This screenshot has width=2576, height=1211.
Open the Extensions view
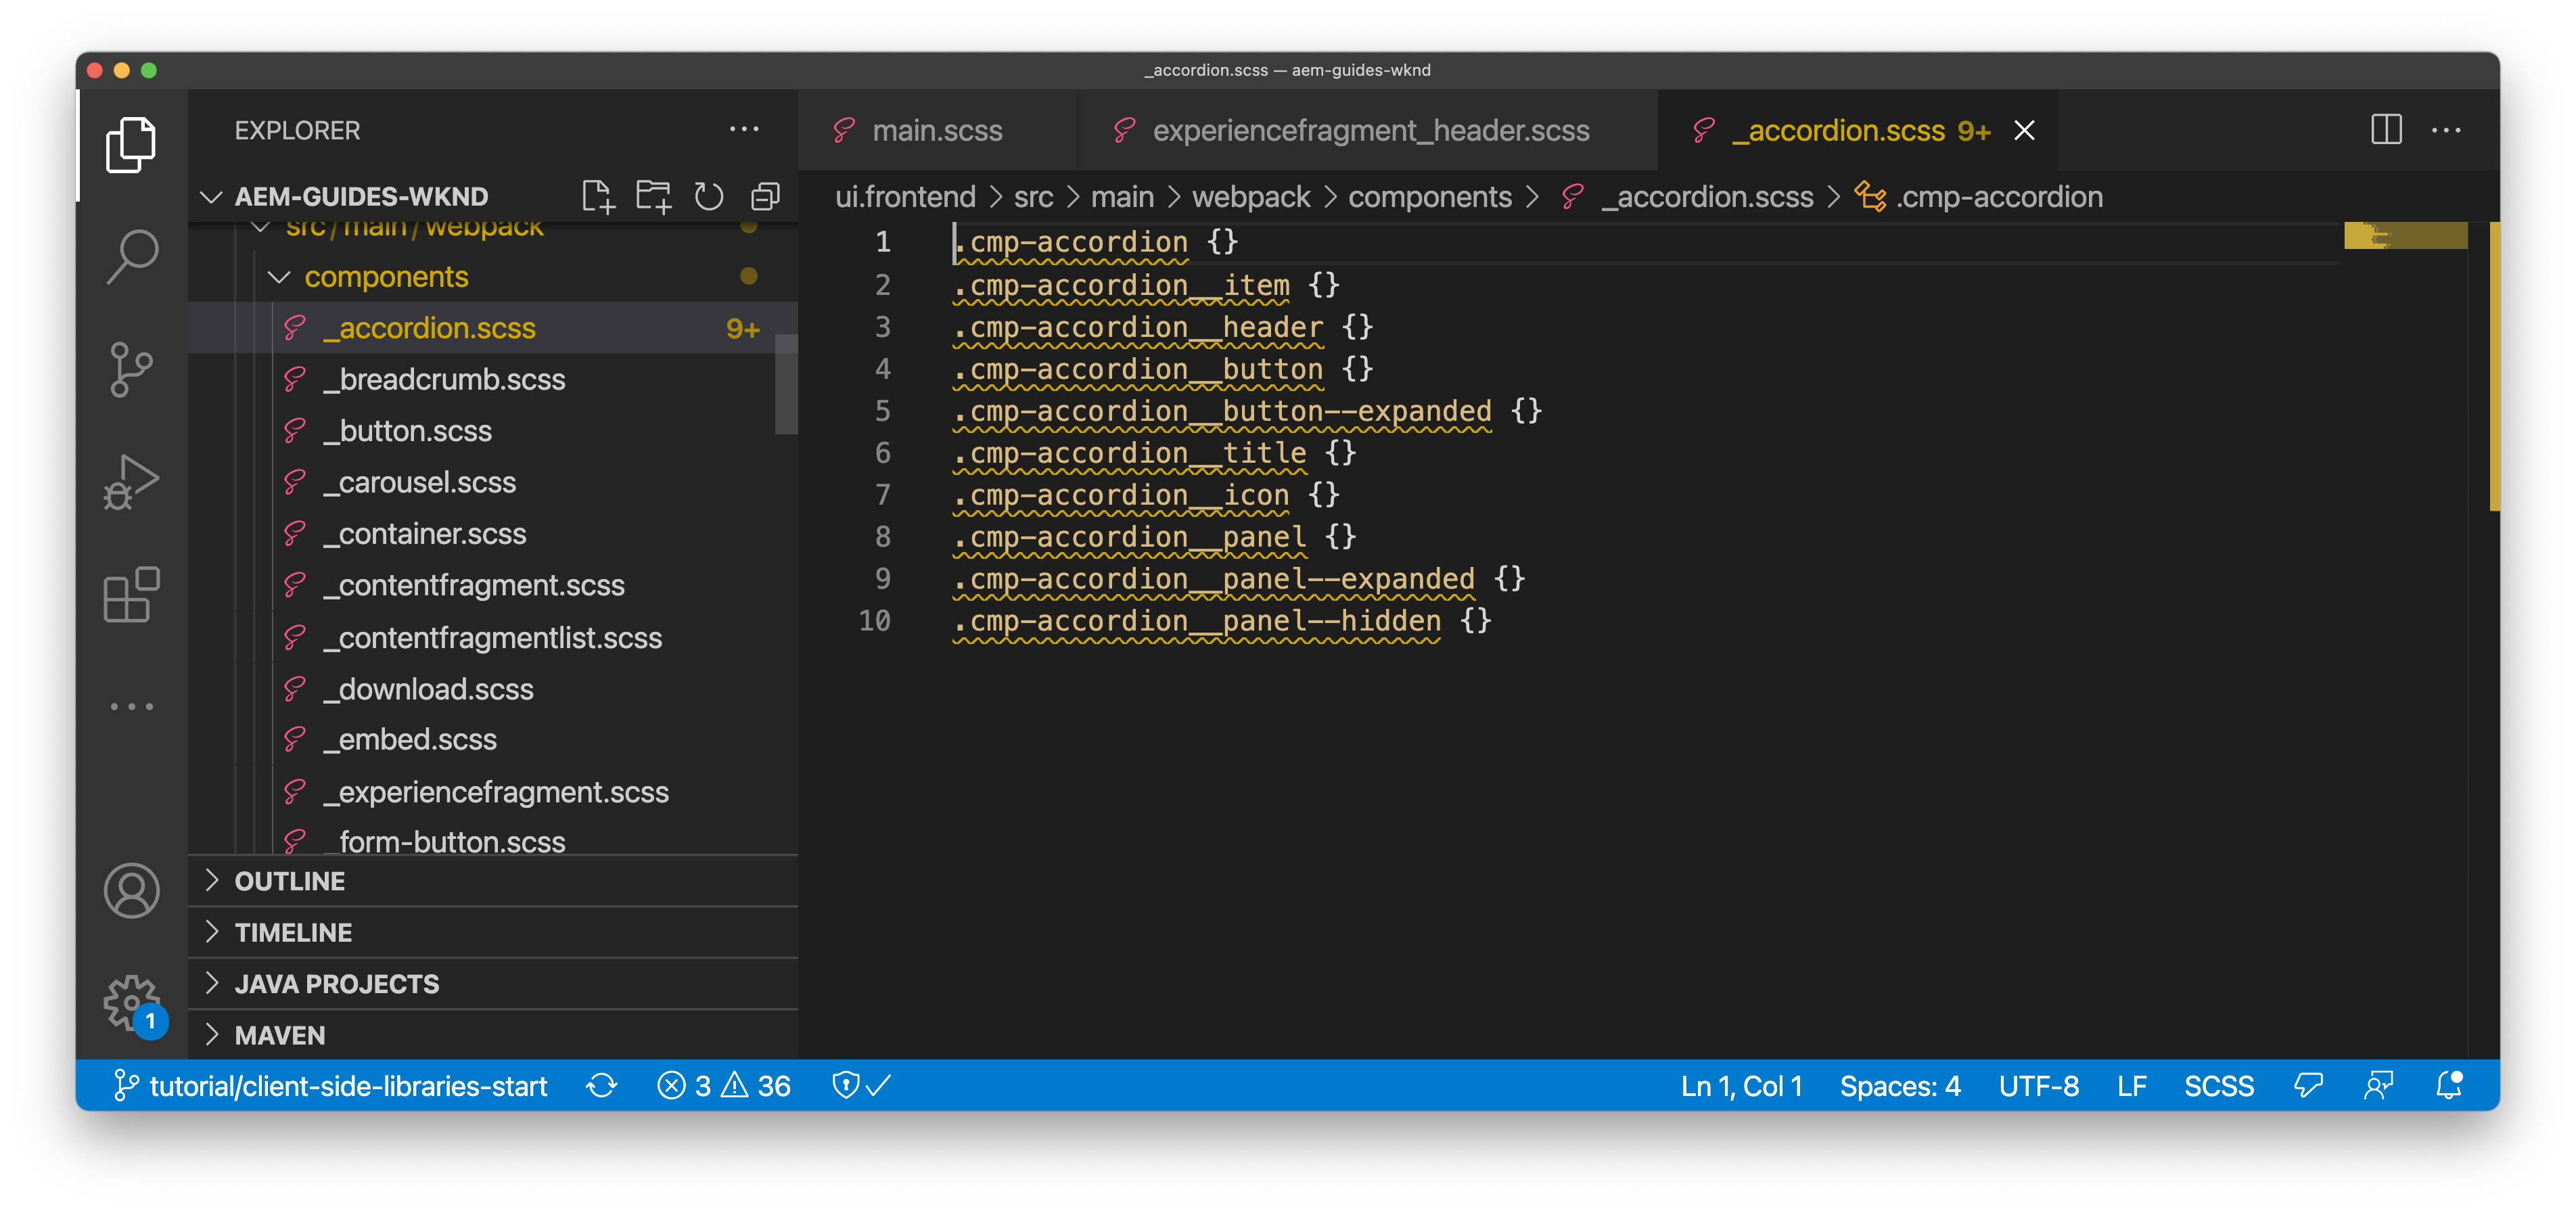(x=131, y=595)
